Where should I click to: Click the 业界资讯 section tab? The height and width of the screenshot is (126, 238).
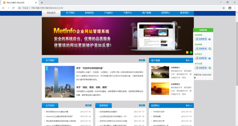(x=104, y=105)
